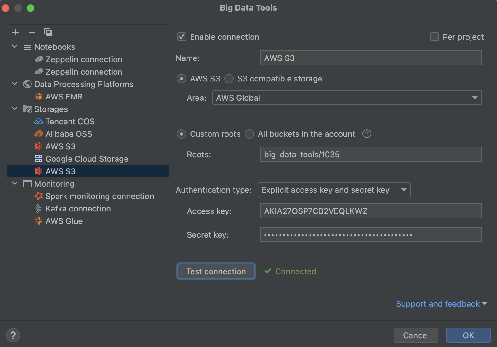This screenshot has width=497, height=347.
Task: Click the Cancel button
Action: coord(416,335)
